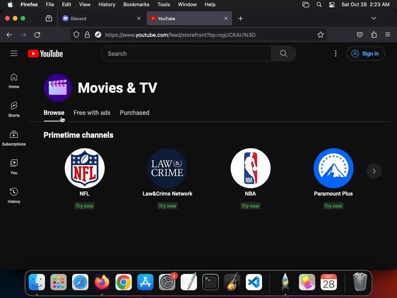Open Save to Pocket button
Viewport: 397px width, 298px height.
pos(359,35)
